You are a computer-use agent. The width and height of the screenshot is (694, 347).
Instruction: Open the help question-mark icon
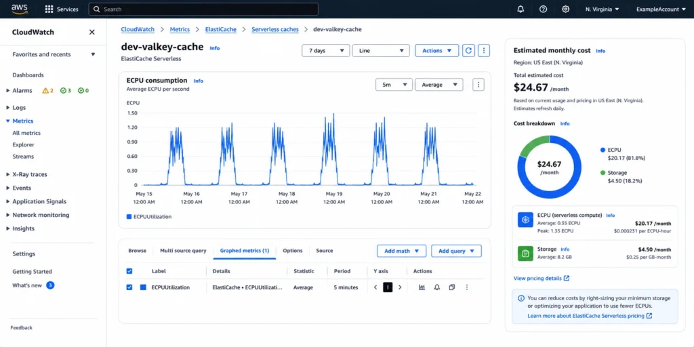point(543,9)
